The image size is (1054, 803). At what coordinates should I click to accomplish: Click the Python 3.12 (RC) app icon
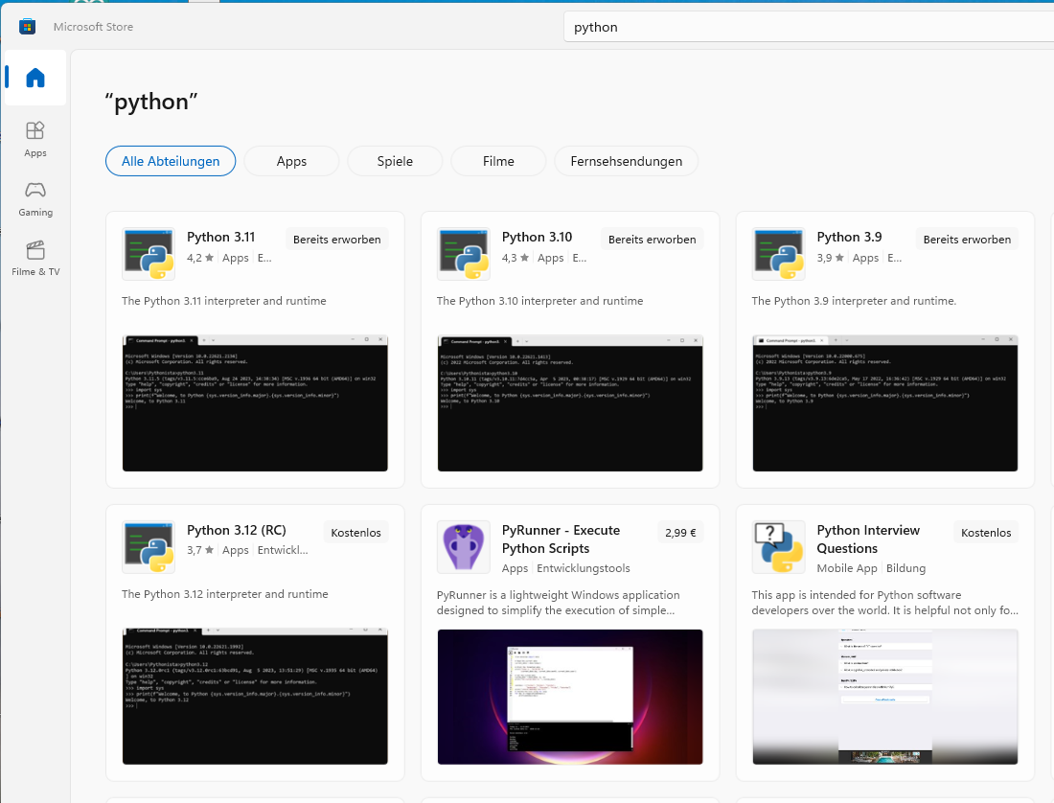[x=149, y=547]
